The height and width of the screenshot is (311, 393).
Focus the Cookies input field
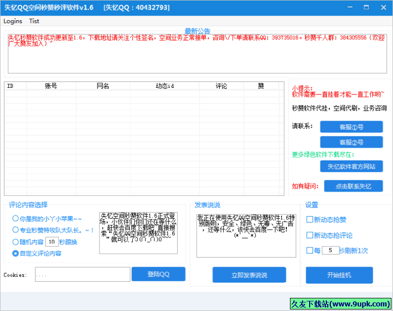[82, 275]
